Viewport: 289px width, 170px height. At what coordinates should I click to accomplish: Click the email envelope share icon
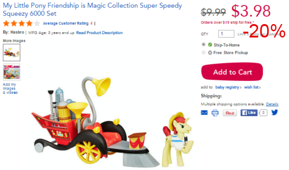click(x=204, y=112)
